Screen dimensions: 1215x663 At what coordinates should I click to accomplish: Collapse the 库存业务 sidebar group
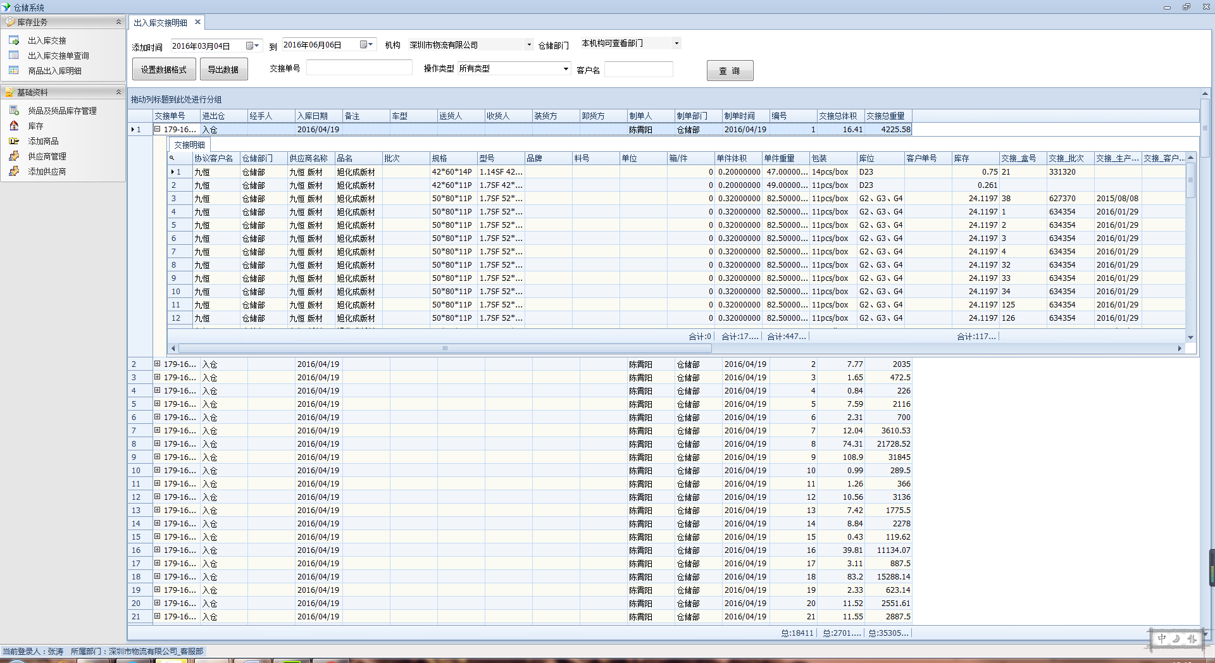click(x=118, y=22)
